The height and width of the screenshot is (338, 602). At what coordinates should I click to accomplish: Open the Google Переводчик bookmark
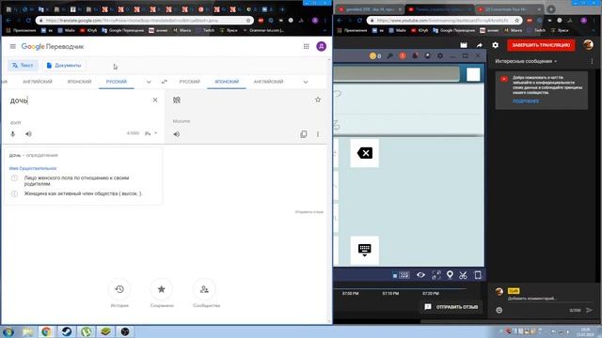tap(123, 30)
